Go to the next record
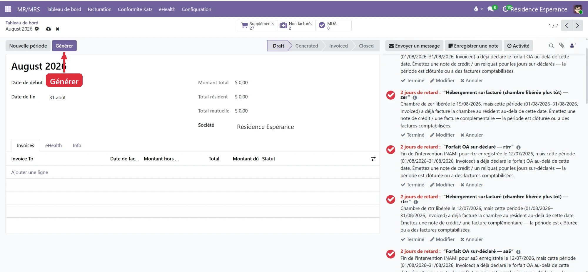This screenshot has width=588, height=272. click(x=577, y=26)
